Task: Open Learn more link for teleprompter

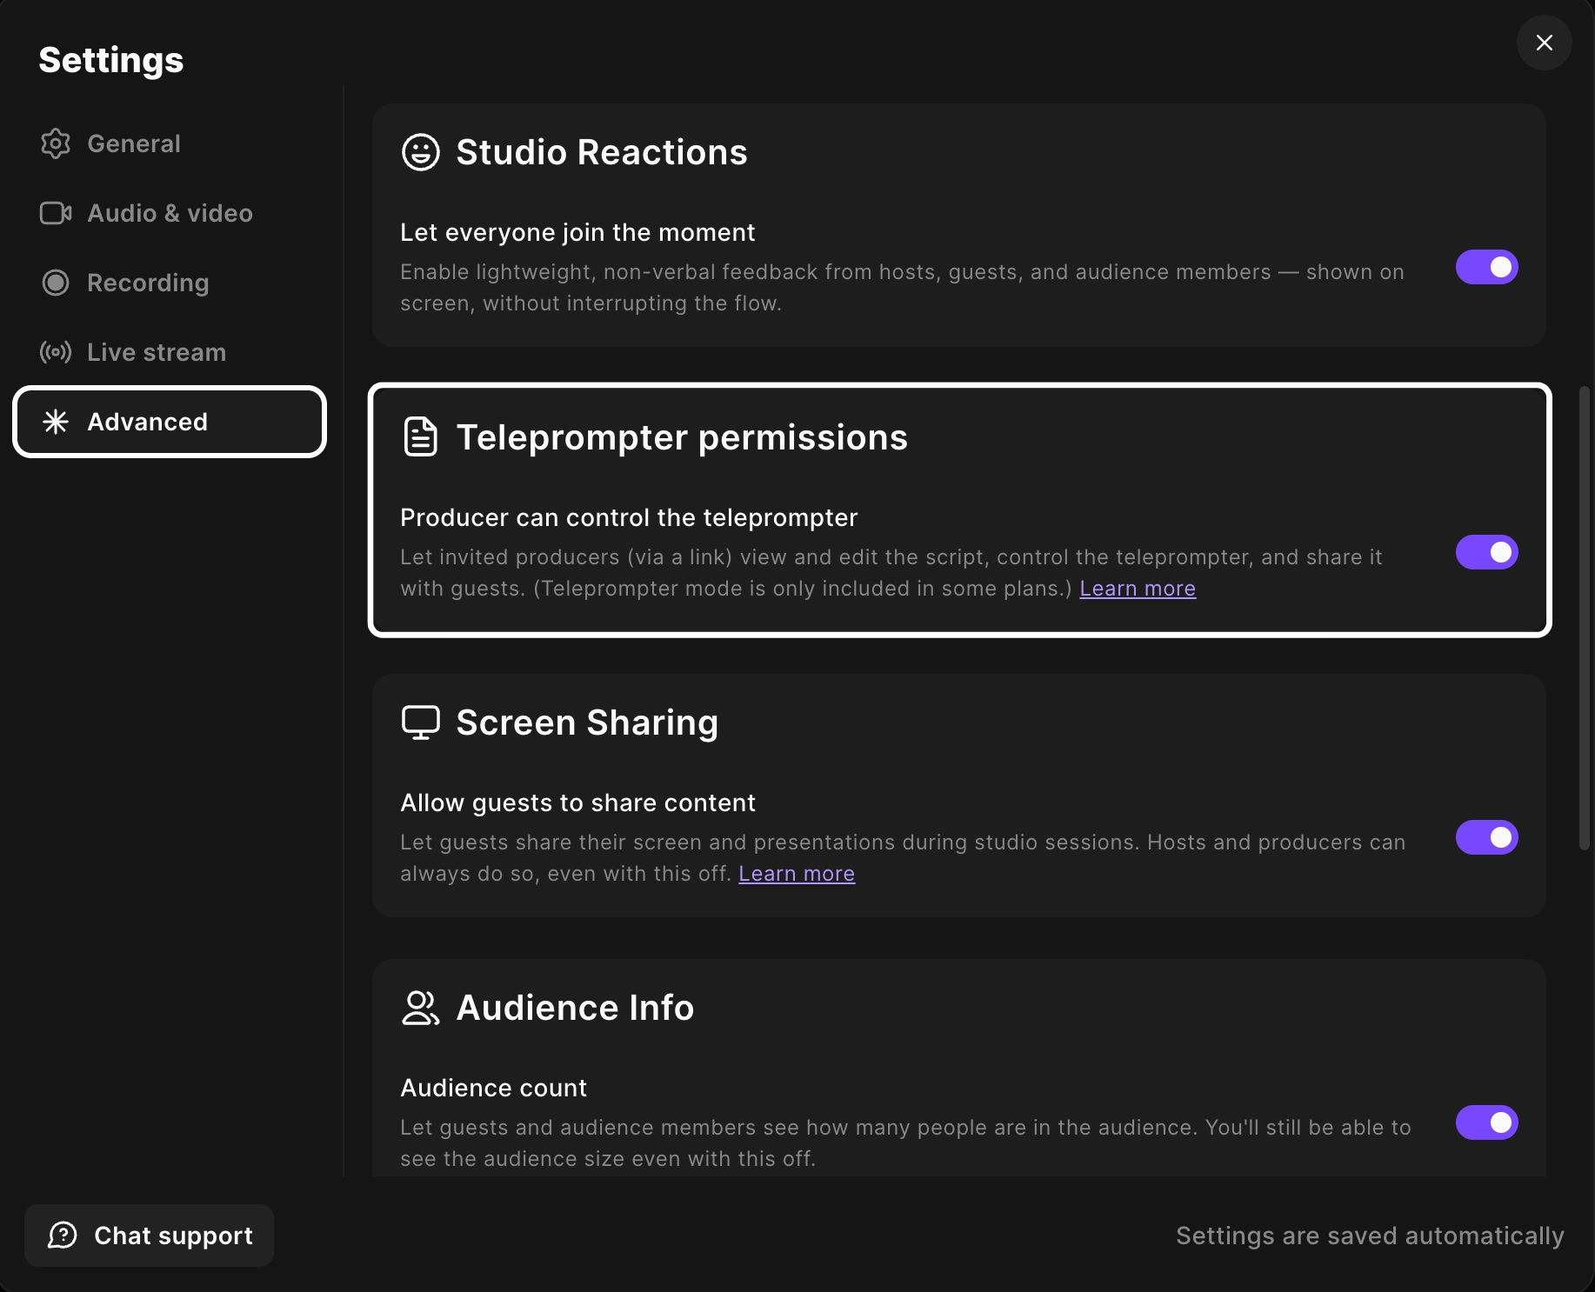Action: coord(1138,589)
